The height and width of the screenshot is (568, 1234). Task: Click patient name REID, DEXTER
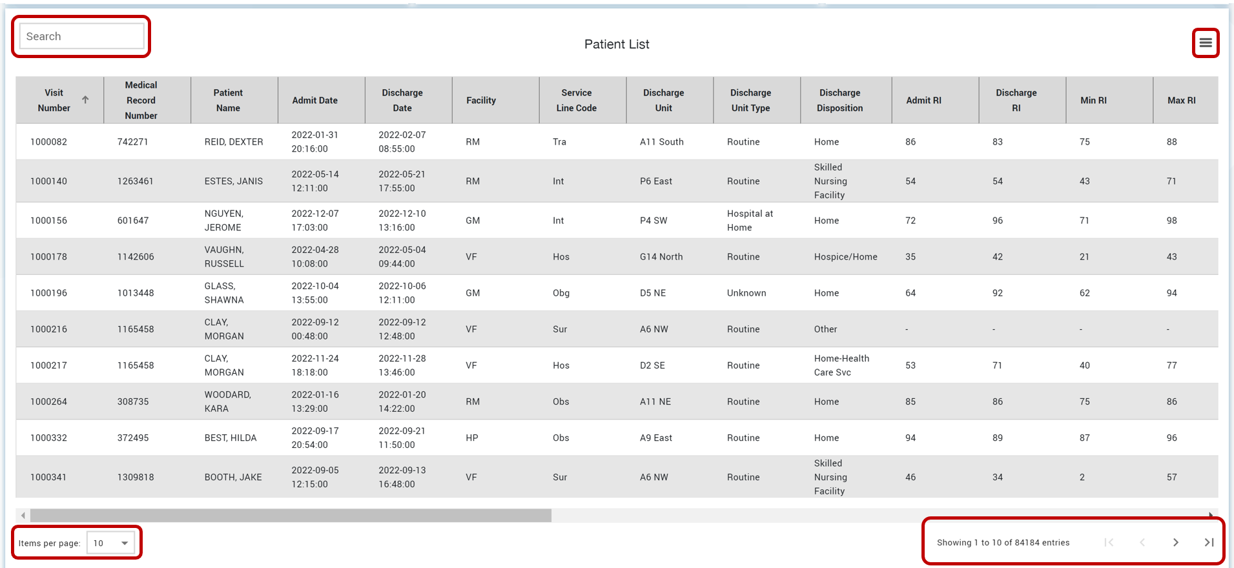tap(234, 142)
